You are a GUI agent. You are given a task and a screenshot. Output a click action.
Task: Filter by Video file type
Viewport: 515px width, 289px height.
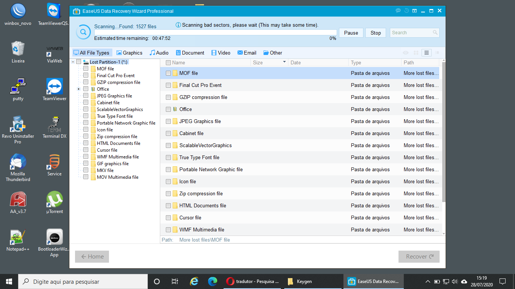coord(221,53)
